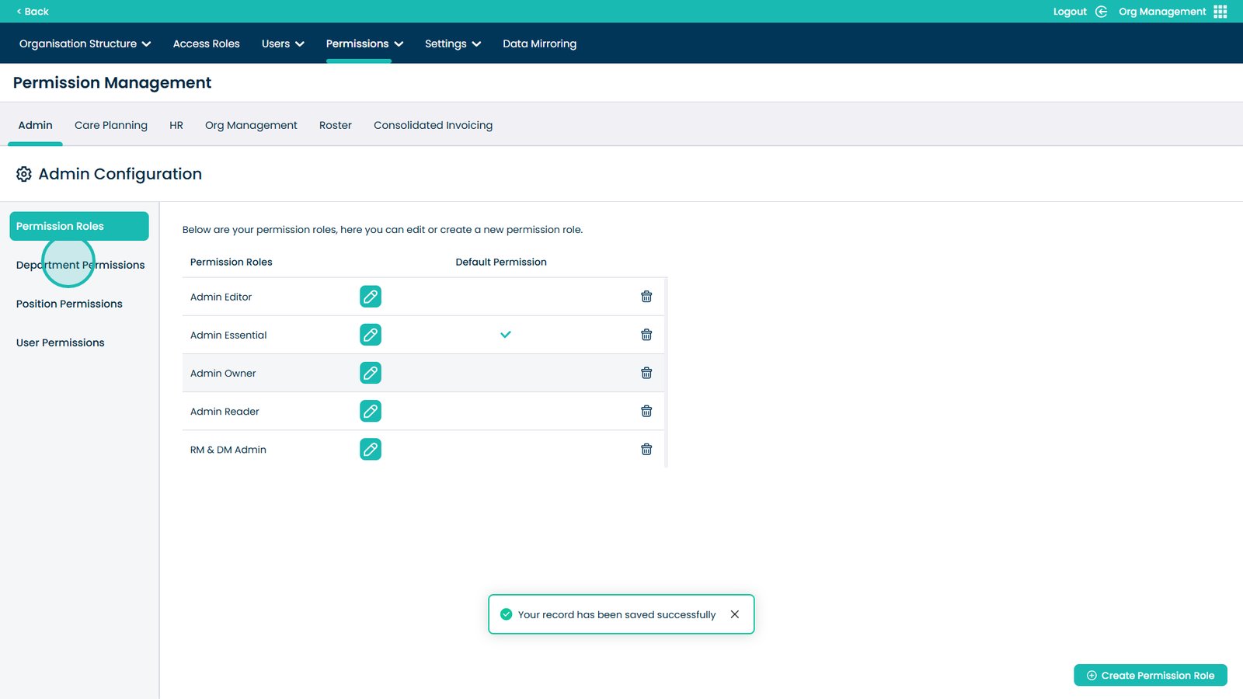Open the Data Mirroring menu item
Screen dimensions: 1243x699
[x=539, y=43]
